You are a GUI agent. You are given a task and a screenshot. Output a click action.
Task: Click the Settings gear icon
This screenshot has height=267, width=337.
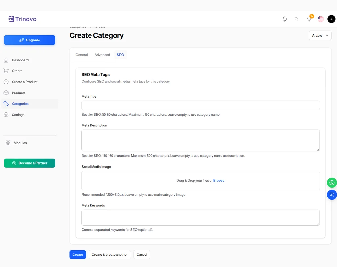pos(6,115)
